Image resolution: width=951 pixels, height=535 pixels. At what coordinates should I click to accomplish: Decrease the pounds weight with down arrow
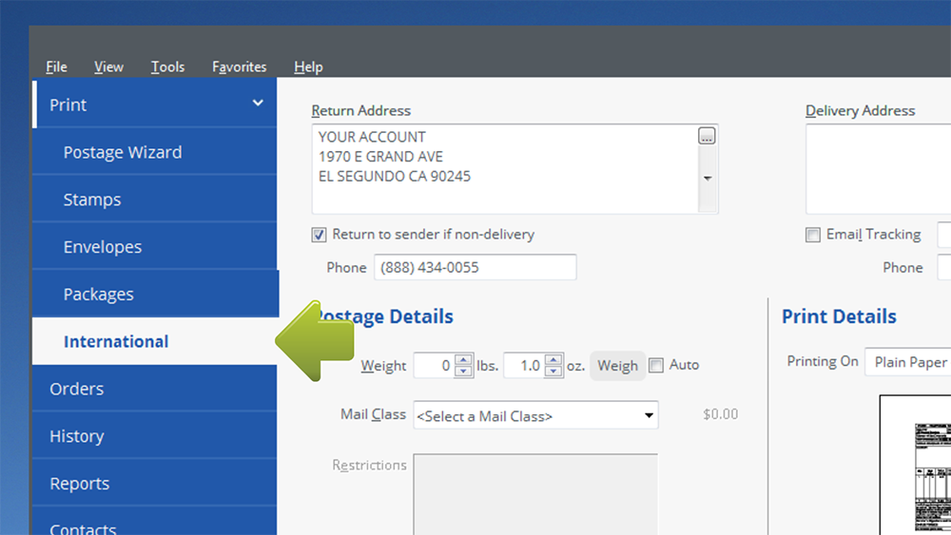(x=463, y=372)
